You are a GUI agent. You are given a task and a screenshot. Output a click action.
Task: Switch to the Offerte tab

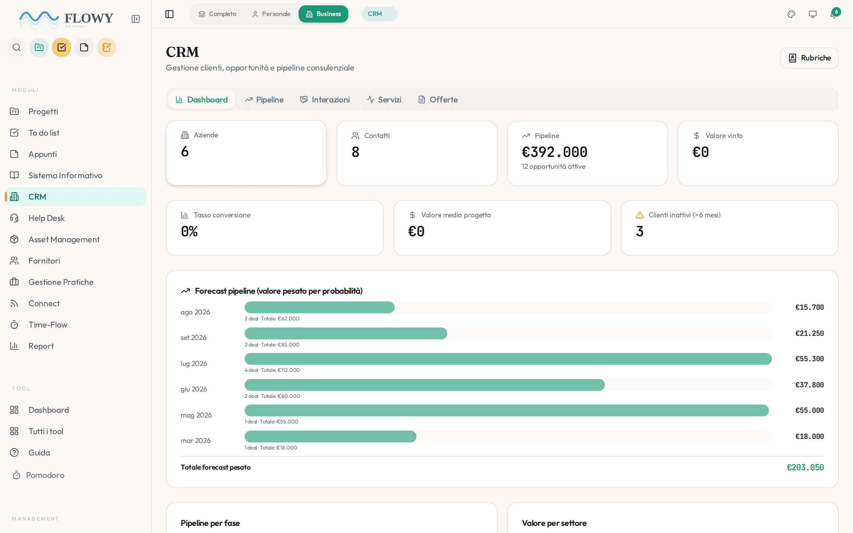coord(438,100)
